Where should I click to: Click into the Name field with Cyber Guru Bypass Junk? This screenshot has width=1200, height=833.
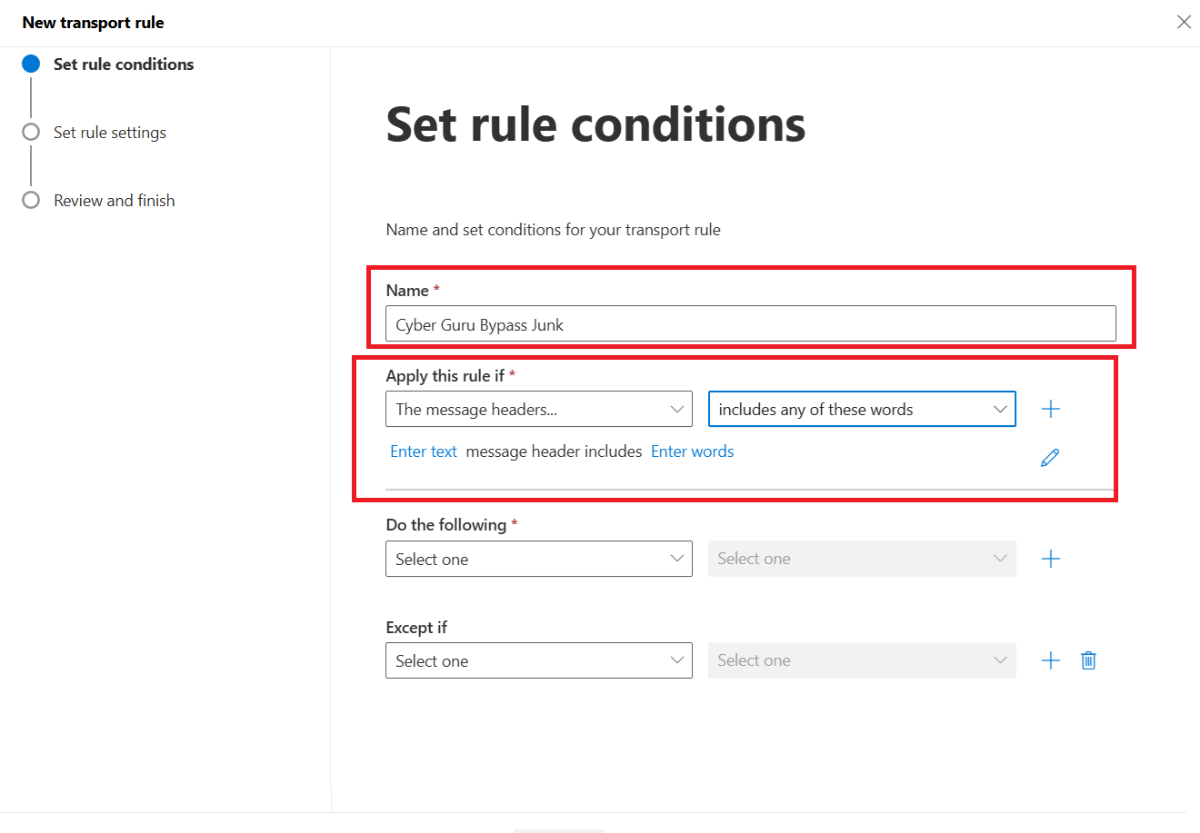[x=751, y=324]
